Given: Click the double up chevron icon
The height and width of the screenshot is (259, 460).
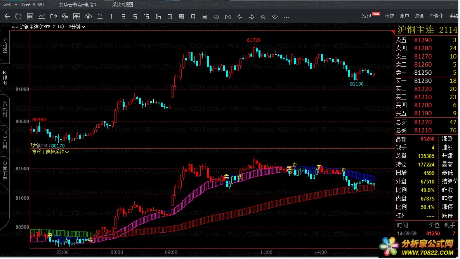Looking at the screenshot, I should 263,17.
